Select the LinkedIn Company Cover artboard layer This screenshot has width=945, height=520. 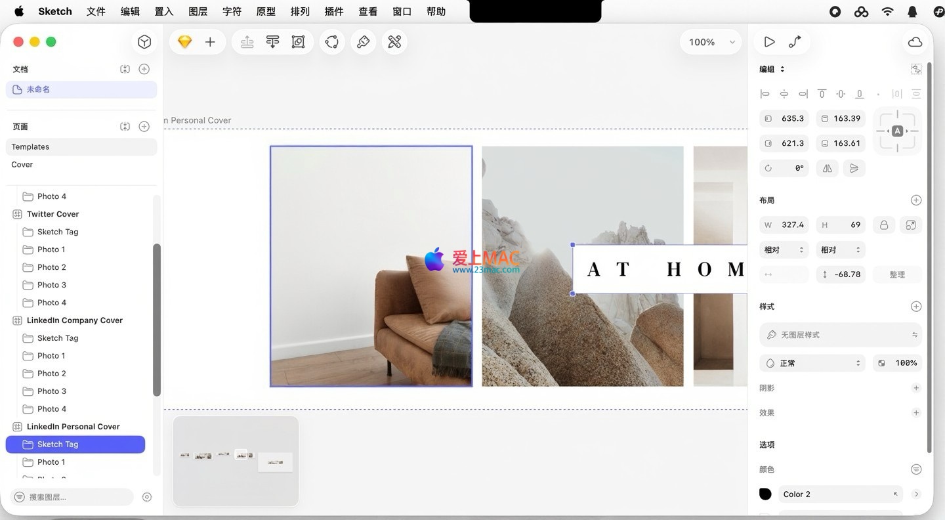[x=75, y=320]
